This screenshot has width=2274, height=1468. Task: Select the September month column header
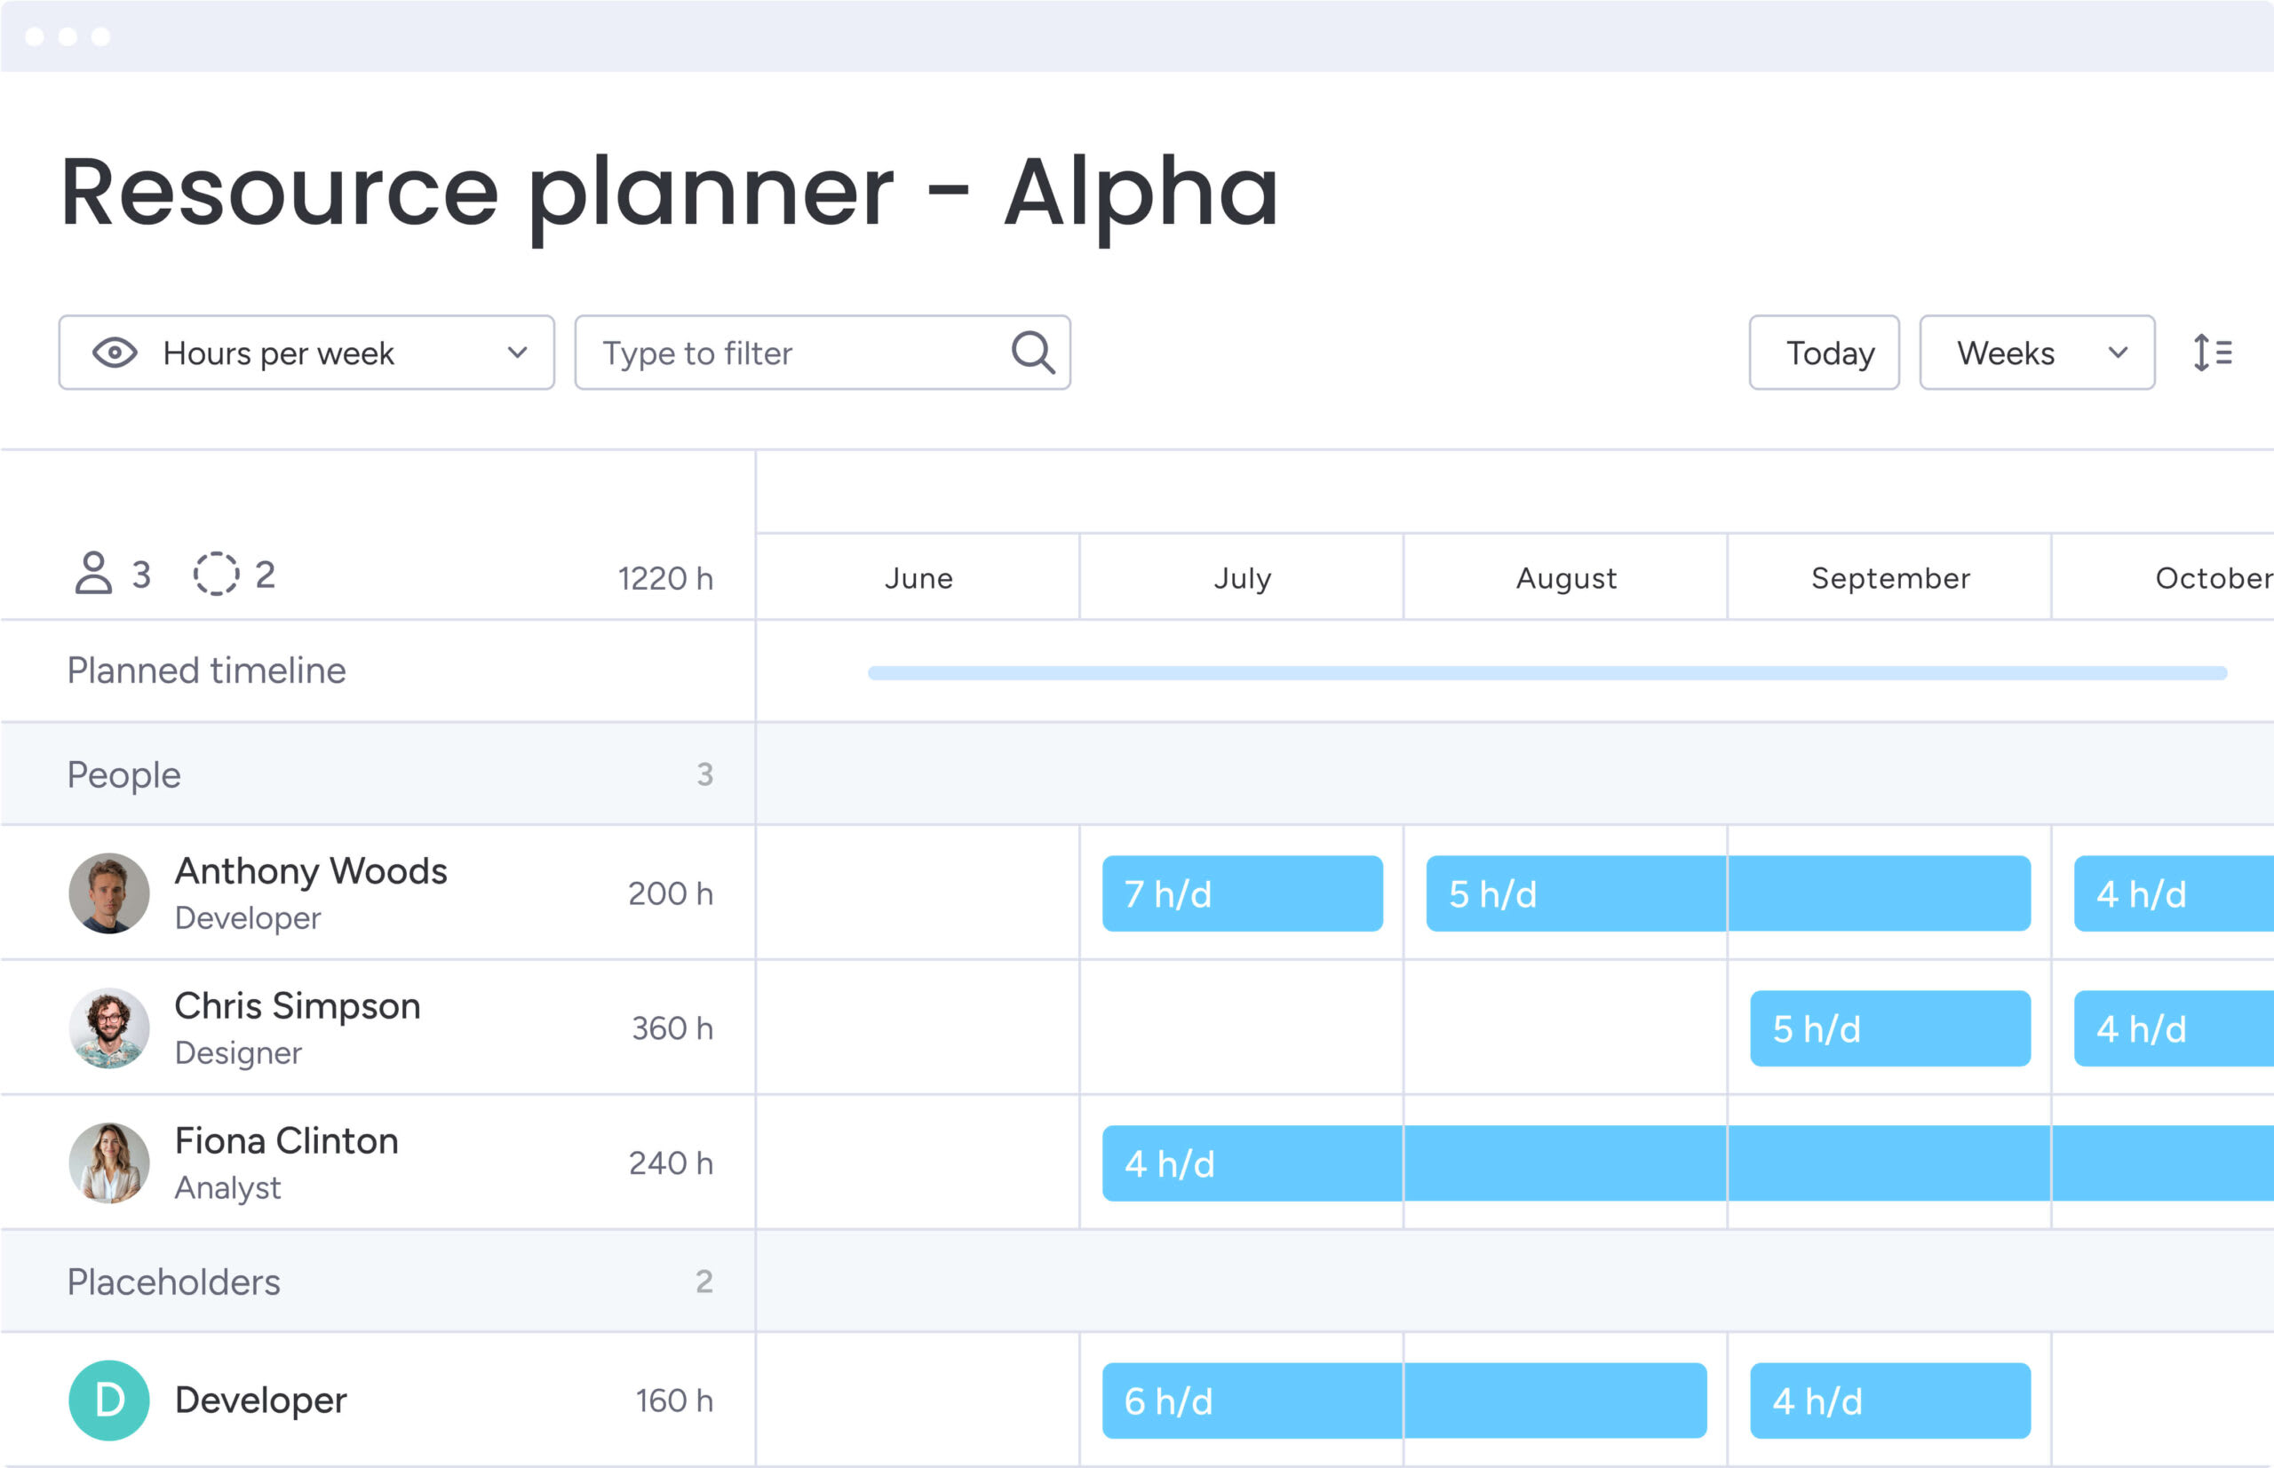coord(1889,577)
